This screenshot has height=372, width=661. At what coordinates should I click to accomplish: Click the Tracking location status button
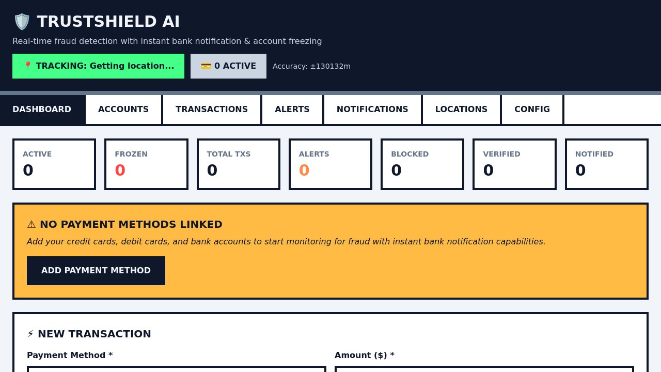(x=98, y=66)
